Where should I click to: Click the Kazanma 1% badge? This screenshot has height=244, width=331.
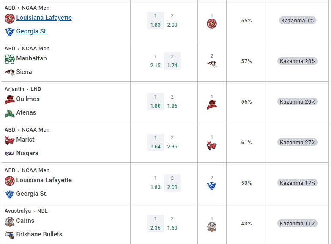click(298, 20)
